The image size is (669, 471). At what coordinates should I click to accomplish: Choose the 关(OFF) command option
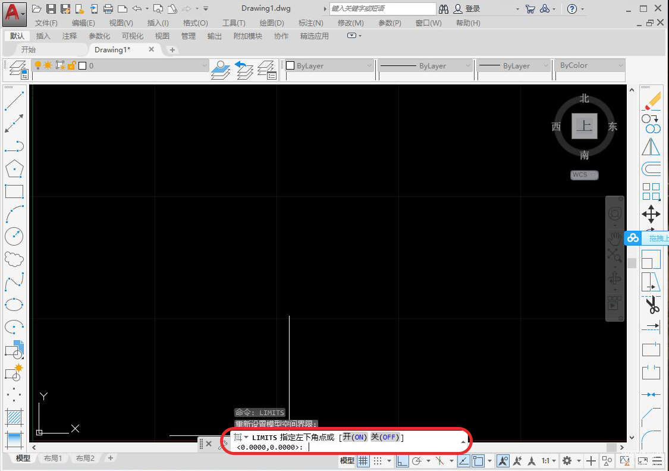point(385,437)
